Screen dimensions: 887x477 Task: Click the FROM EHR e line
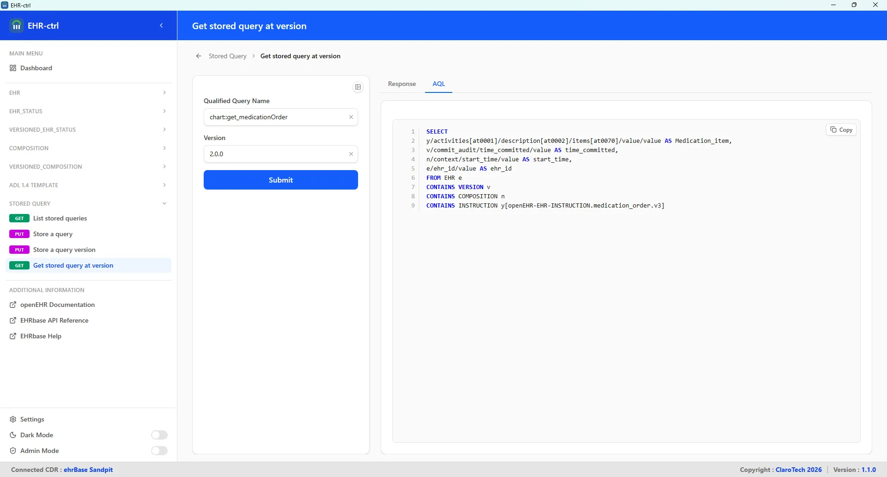tap(444, 178)
